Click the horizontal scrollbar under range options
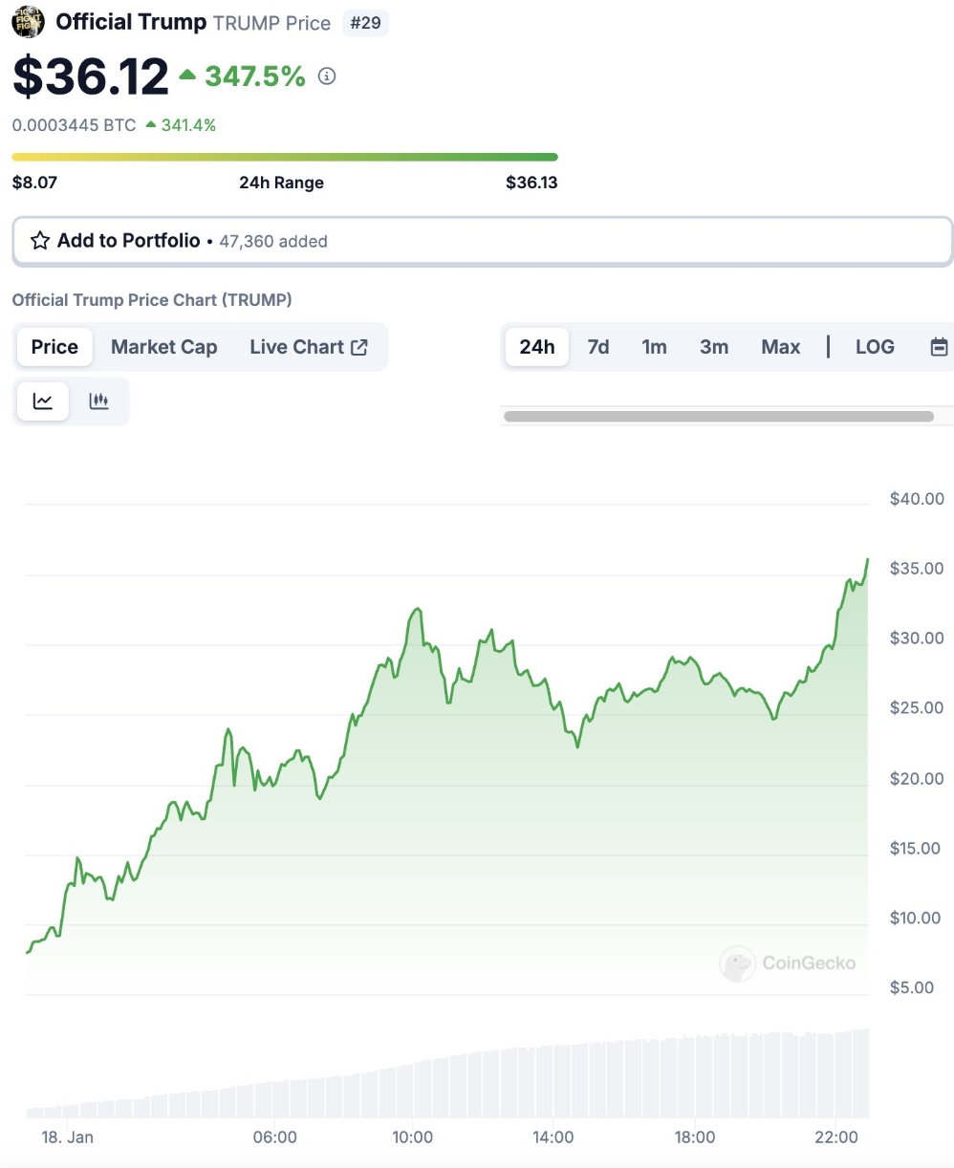The image size is (954, 1168). (x=719, y=416)
